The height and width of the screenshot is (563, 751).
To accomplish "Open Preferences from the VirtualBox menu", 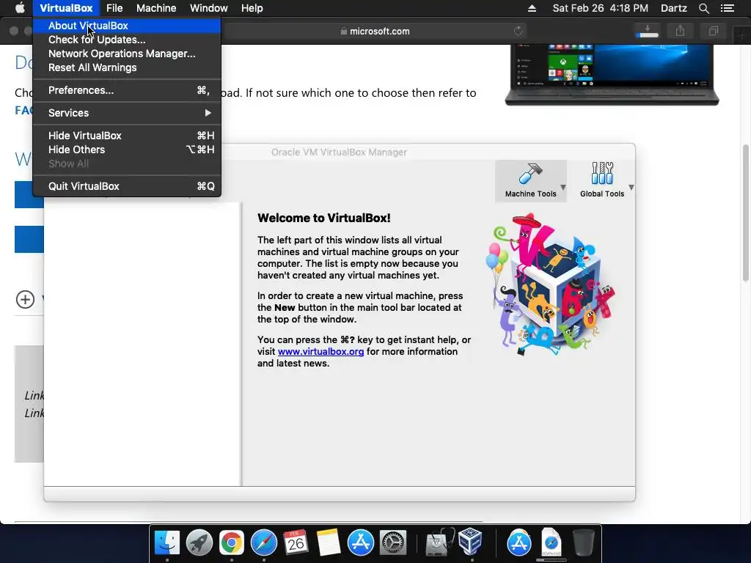I will (x=127, y=90).
